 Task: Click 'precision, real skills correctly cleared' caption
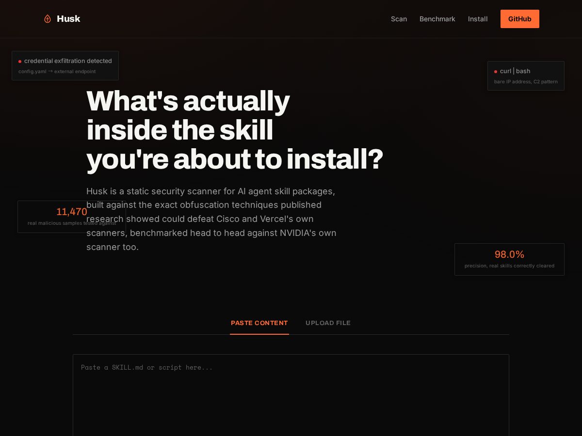click(509, 266)
